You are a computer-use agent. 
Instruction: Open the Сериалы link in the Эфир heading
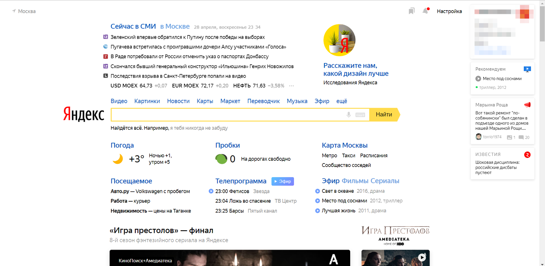point(385,181)
